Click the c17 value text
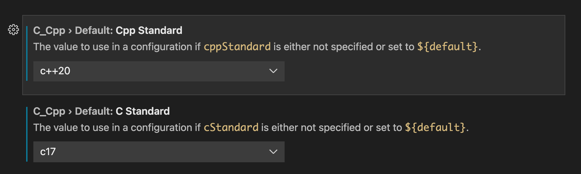This screenshot has height=174, width=581. [x=48, y=152]
